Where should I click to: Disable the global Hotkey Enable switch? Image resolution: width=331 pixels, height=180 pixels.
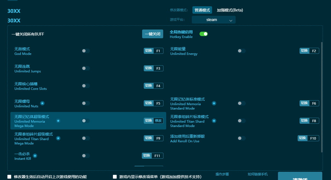[203, 34]
